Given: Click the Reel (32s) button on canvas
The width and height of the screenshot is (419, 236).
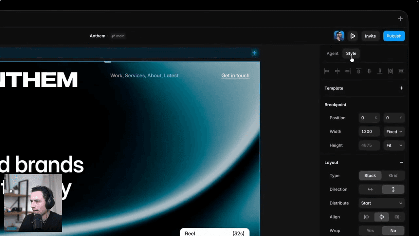Looking at the screenshot, I should coord(215,232).
